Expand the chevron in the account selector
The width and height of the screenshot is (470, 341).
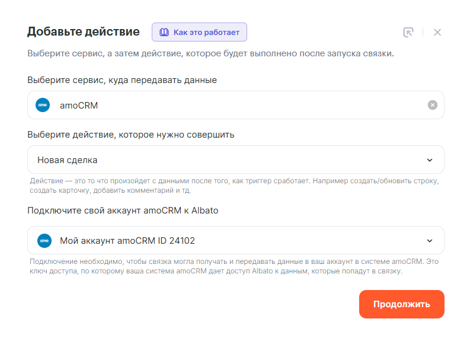point(430,240)
